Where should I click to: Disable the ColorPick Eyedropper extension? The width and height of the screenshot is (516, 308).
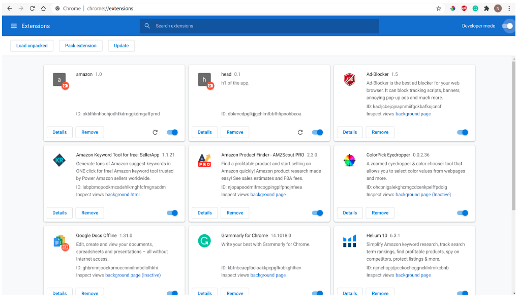(x=463, y=213)
